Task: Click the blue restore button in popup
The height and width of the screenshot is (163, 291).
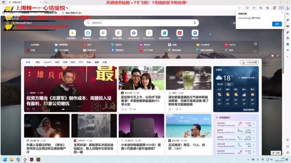Action: click(277, 24)
